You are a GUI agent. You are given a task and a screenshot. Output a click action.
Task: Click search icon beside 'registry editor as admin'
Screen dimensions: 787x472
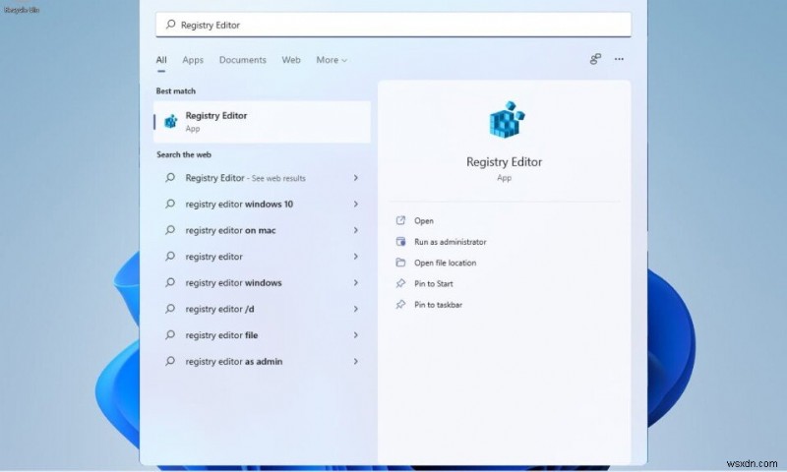click(x=170, y=361)
